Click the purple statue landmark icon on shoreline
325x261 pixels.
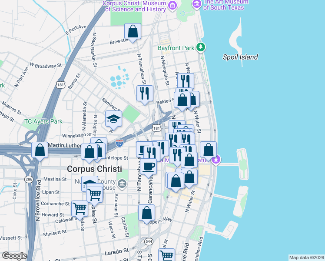tap(216, 160)
